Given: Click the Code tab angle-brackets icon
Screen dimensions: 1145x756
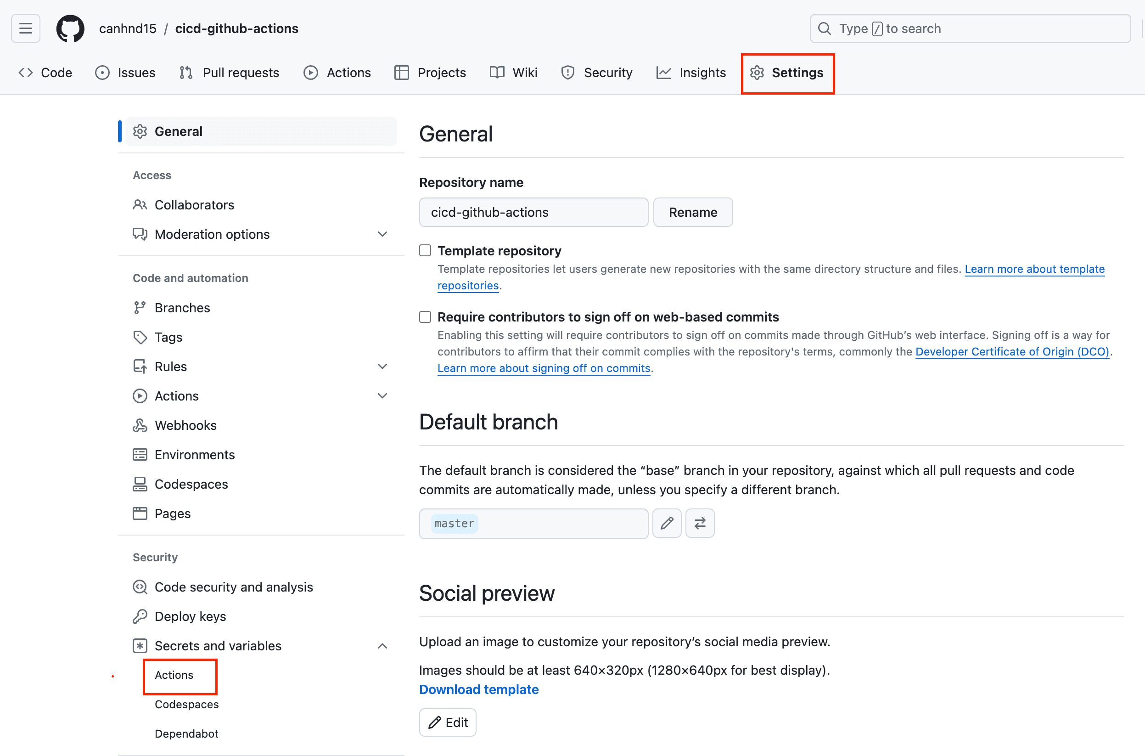Looking at the screenshot, I should [26, 73].
